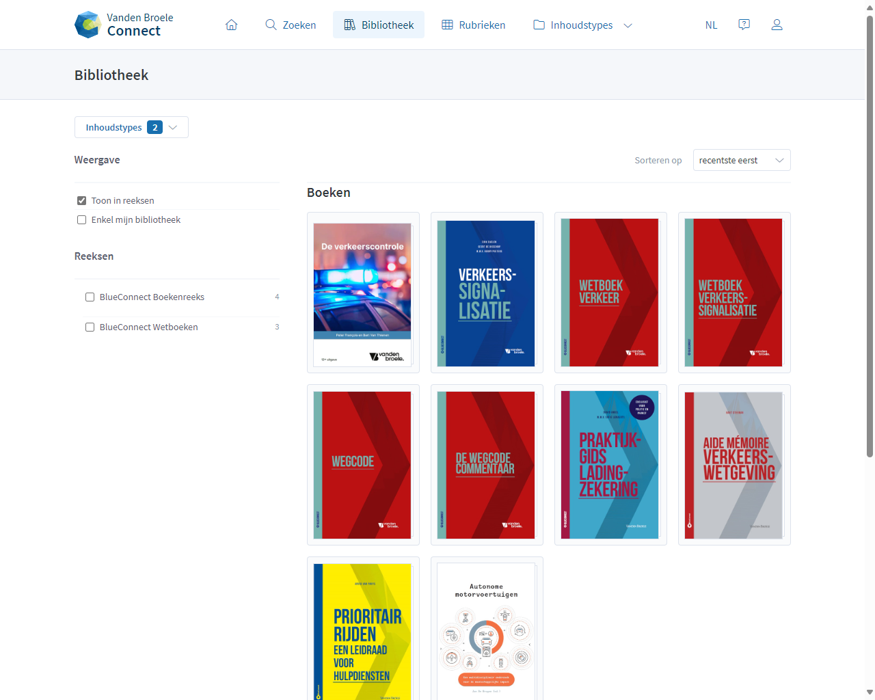Viewport: 875px width, 700px height.
Task: Open 'Praktijkgids Ladingzekering' book cover
Action: point(610,465)
